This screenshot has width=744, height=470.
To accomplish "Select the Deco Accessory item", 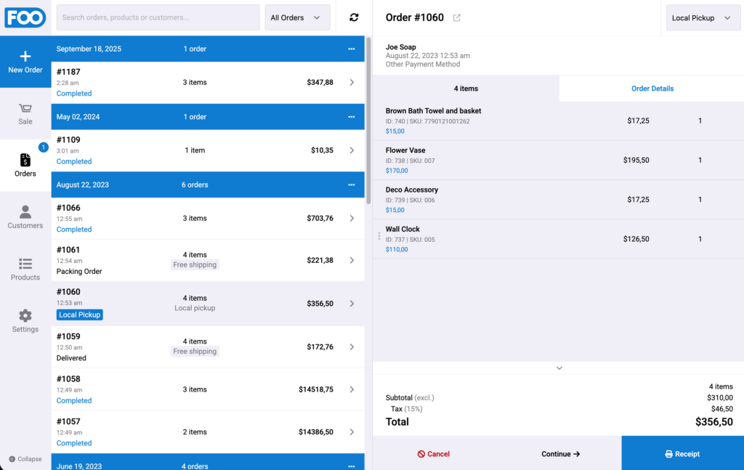I will pyautogui.click(x=558, y=200).
